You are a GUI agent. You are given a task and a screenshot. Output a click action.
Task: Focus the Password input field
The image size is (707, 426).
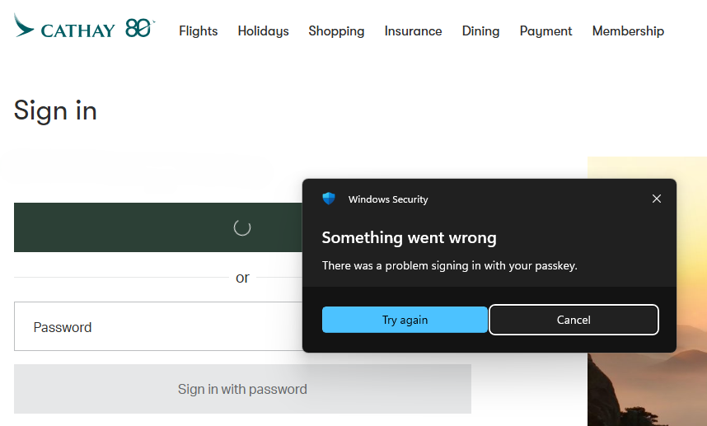(x=157, y=327)
